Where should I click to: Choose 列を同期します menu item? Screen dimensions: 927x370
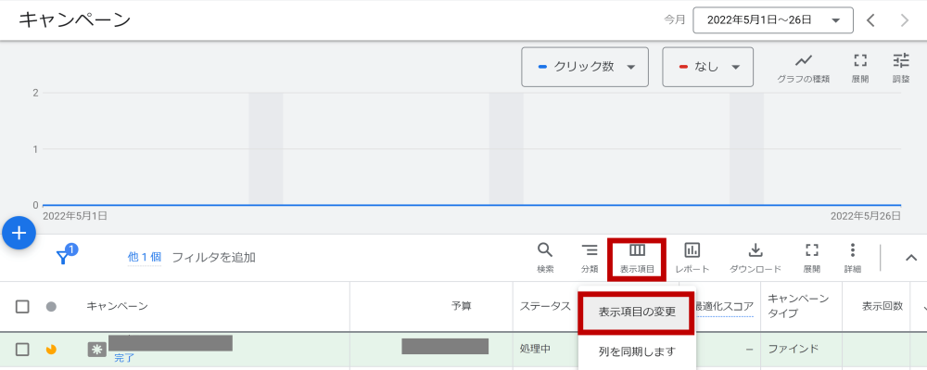[x=637, y=351]
